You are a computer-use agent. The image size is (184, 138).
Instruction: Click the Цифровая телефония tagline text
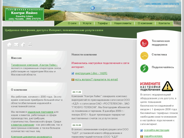[x=54, y=30]
